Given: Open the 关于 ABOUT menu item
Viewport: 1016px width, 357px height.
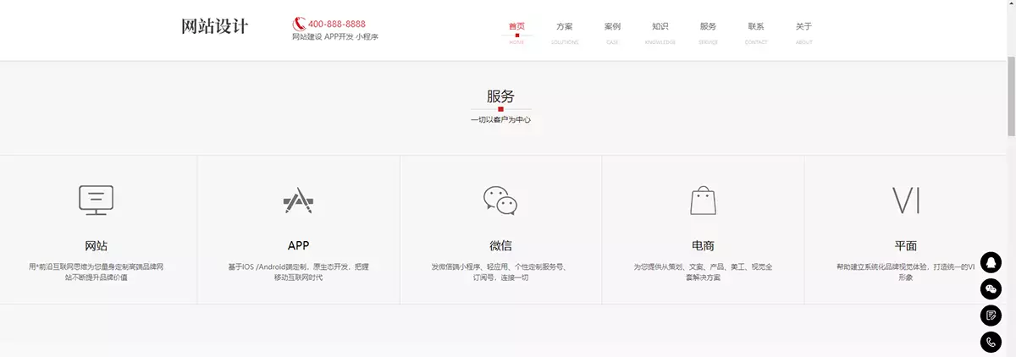Looking at the screenshot, I should point(803,32).
